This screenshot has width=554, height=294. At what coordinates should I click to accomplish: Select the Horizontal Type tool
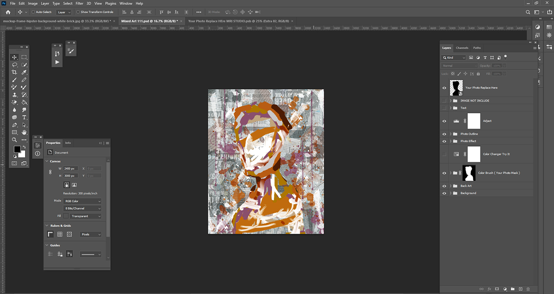click(x=24, y=117)
